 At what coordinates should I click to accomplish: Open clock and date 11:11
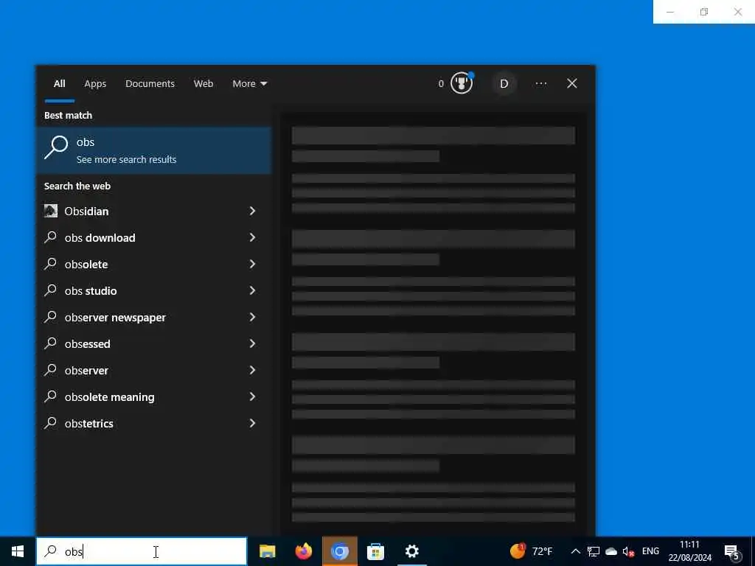pos(689,551)
